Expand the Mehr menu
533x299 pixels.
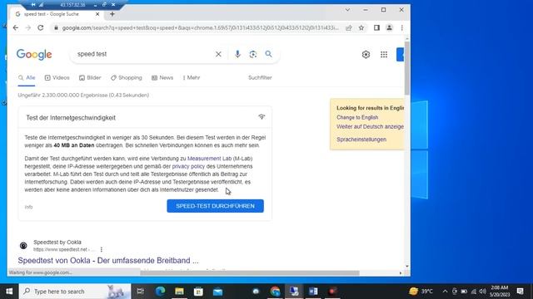pos(192,77)
